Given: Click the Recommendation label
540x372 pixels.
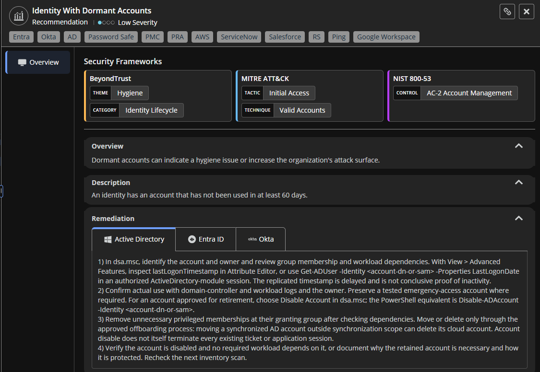Looking at the screenshot, I should coord(60,22).
